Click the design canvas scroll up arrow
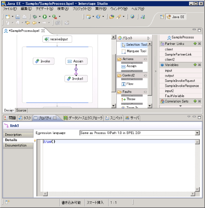 click(x=114, y=37)
